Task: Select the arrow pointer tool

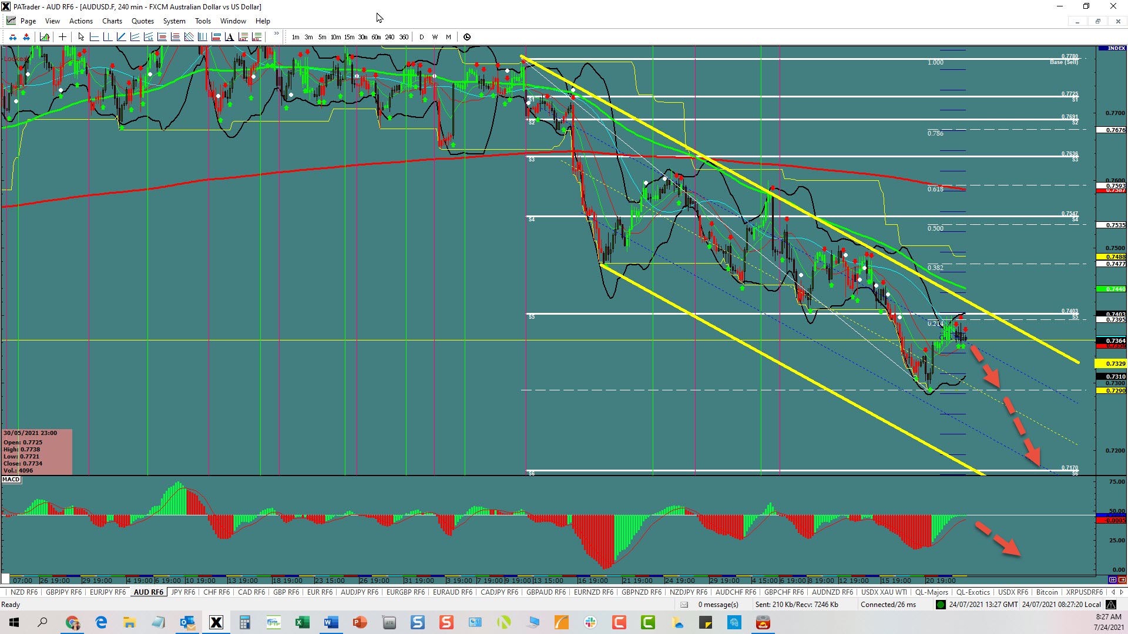Action: pos(81,37)
